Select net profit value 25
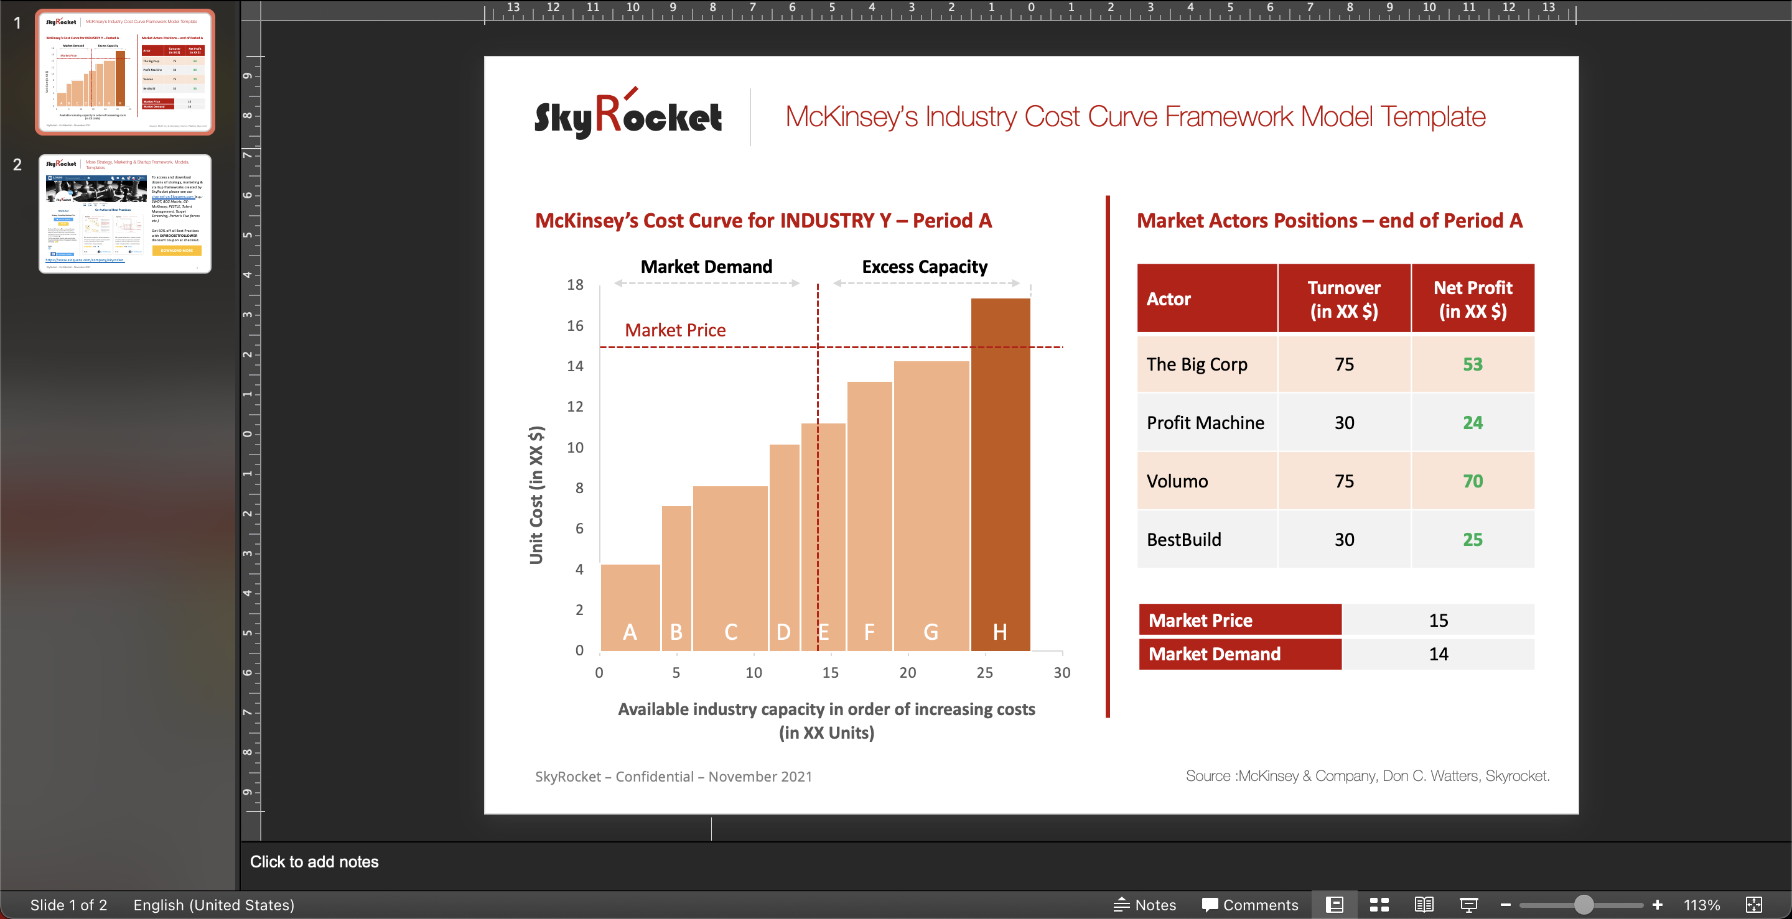This screenshot has height=919, width=1792. coord(1473,538)
